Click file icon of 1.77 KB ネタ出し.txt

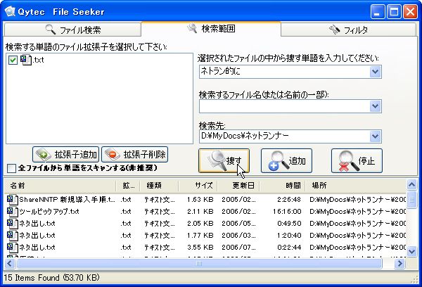coord(12,236)
